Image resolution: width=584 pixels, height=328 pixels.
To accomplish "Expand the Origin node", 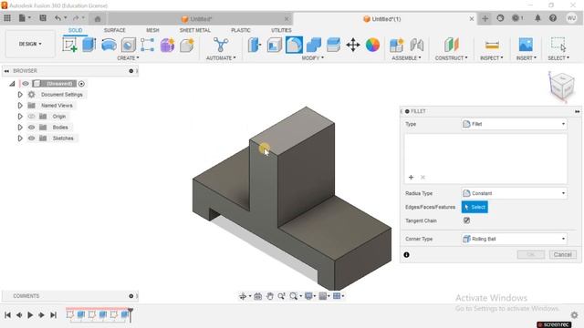I will tap(20, 117).
